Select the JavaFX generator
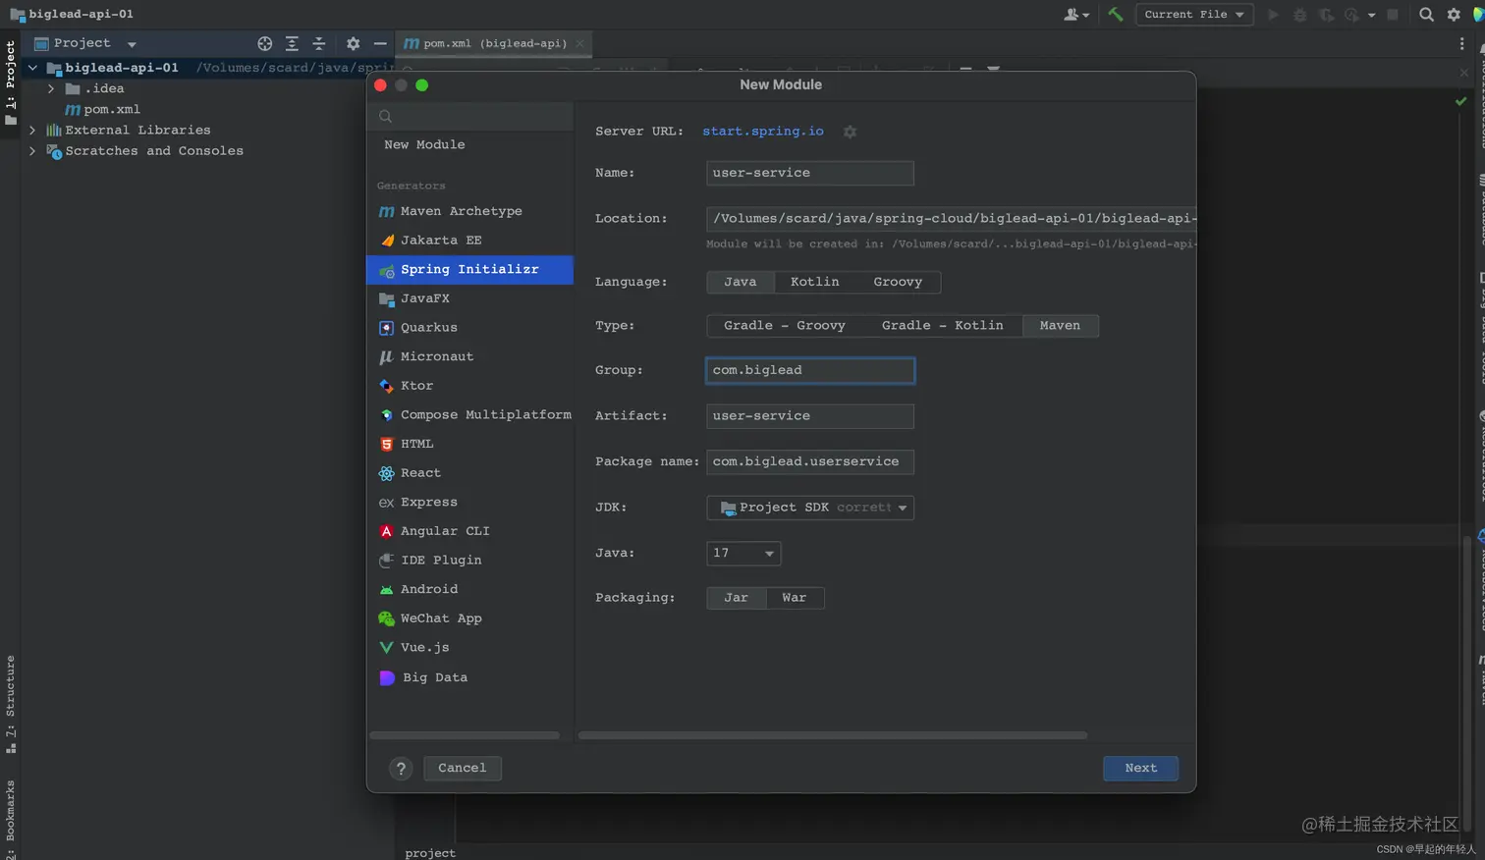 pos(469,298)
